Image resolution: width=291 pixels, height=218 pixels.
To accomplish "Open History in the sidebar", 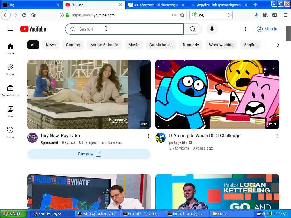I will coord(10,133).
